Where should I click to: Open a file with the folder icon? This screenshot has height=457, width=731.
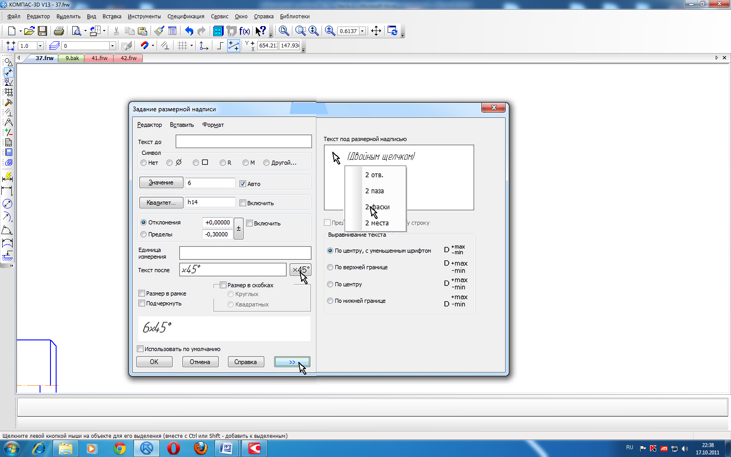[29, 31]
